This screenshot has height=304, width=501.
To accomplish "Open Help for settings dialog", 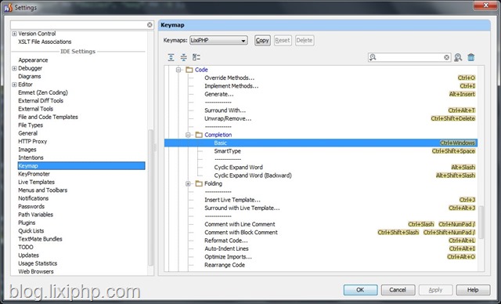I will (x=473, y=290).
